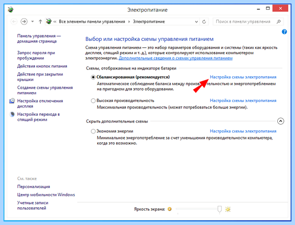295x225 pixels.
Task: Click the breadcrumb separator arrow after Все элементы
Action: tap(129, 22)
